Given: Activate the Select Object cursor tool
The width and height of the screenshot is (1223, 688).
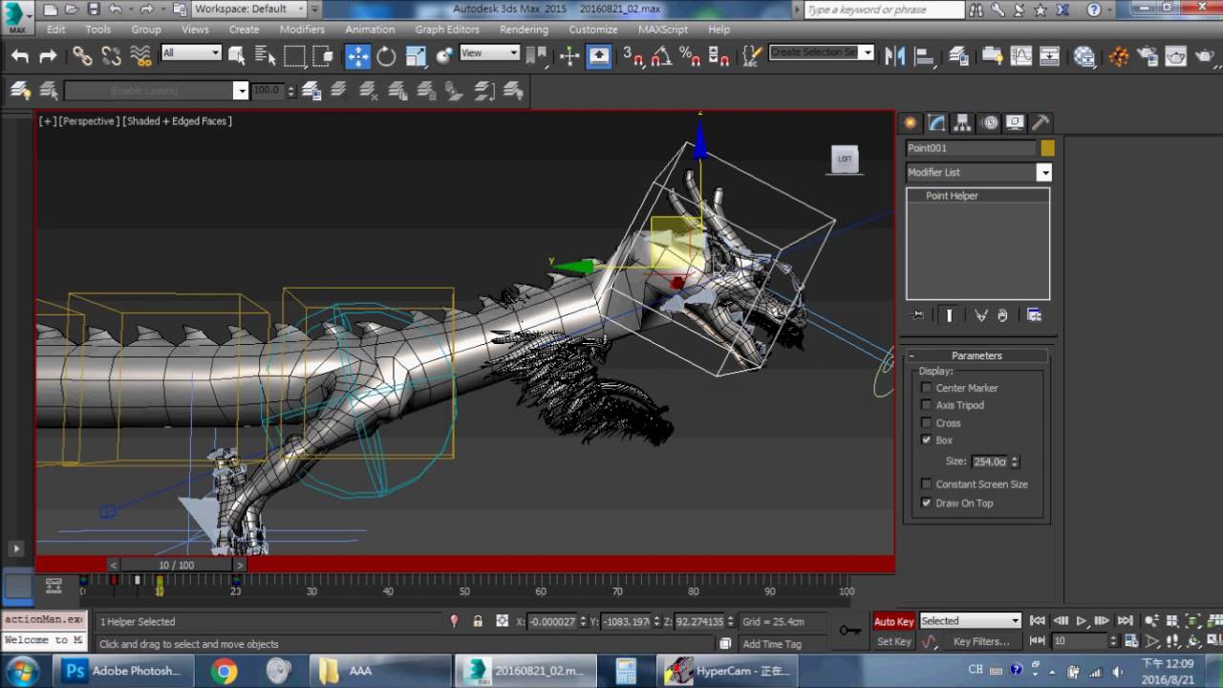Looking at the screenshot, I should coord(236,55).
